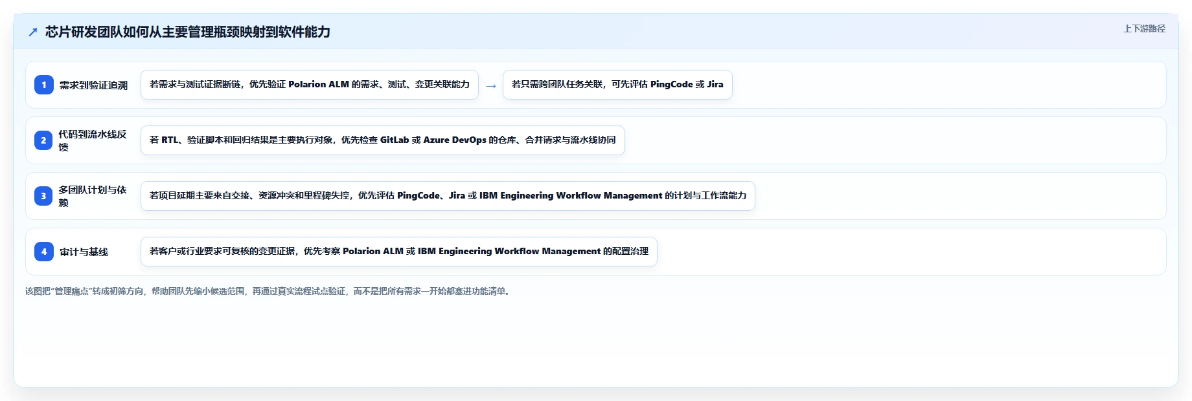This screenshot has width=1192, height=401.
Task: Select the 需求到验证追溯 row label
Action: point(93,85)
